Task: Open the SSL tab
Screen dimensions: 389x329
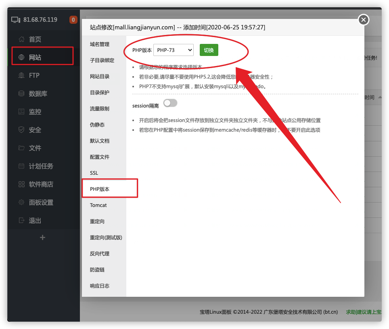Action: 94,173
